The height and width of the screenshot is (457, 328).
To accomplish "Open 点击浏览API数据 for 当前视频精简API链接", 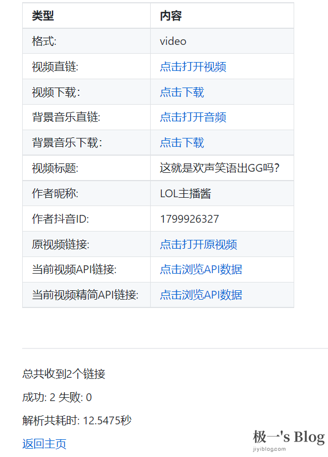I will 201,295.
